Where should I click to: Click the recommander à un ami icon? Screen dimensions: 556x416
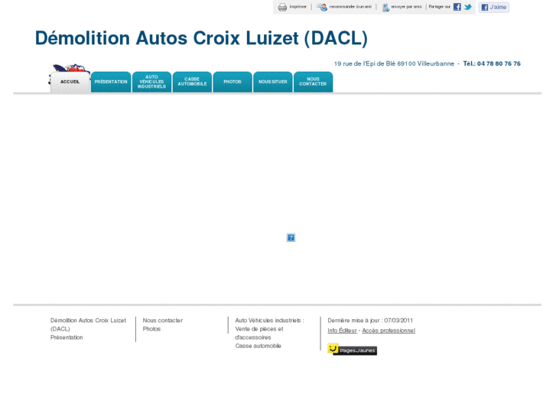322,7
